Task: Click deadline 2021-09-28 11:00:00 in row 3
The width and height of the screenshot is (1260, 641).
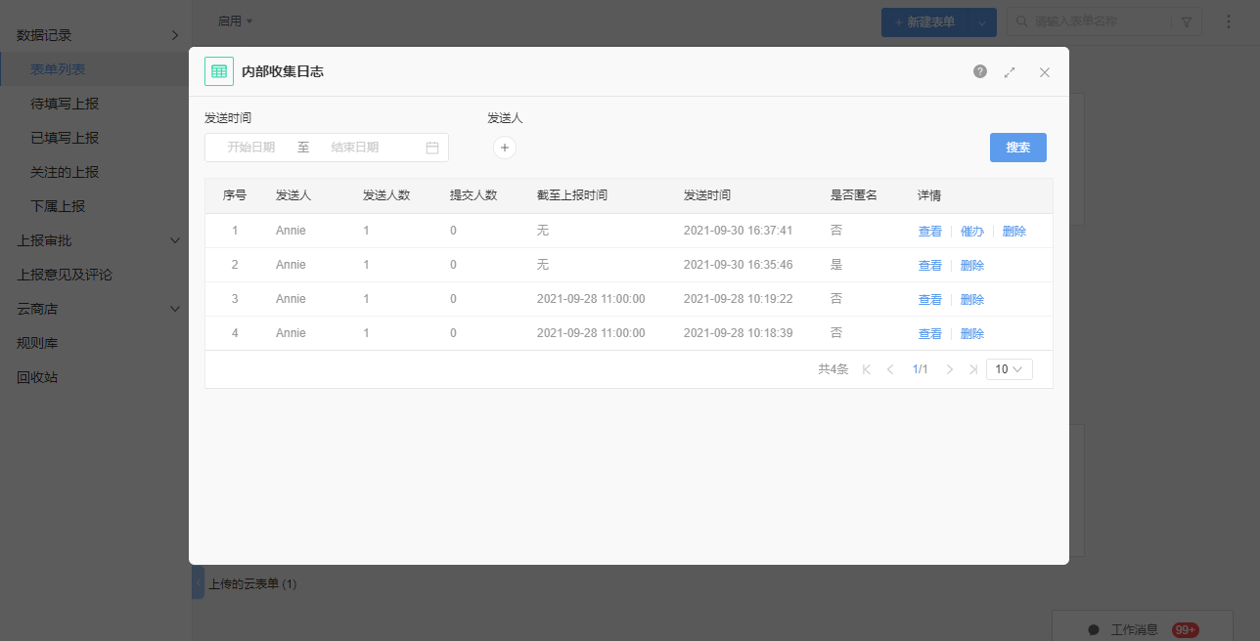Action: [x=591, y=299]
